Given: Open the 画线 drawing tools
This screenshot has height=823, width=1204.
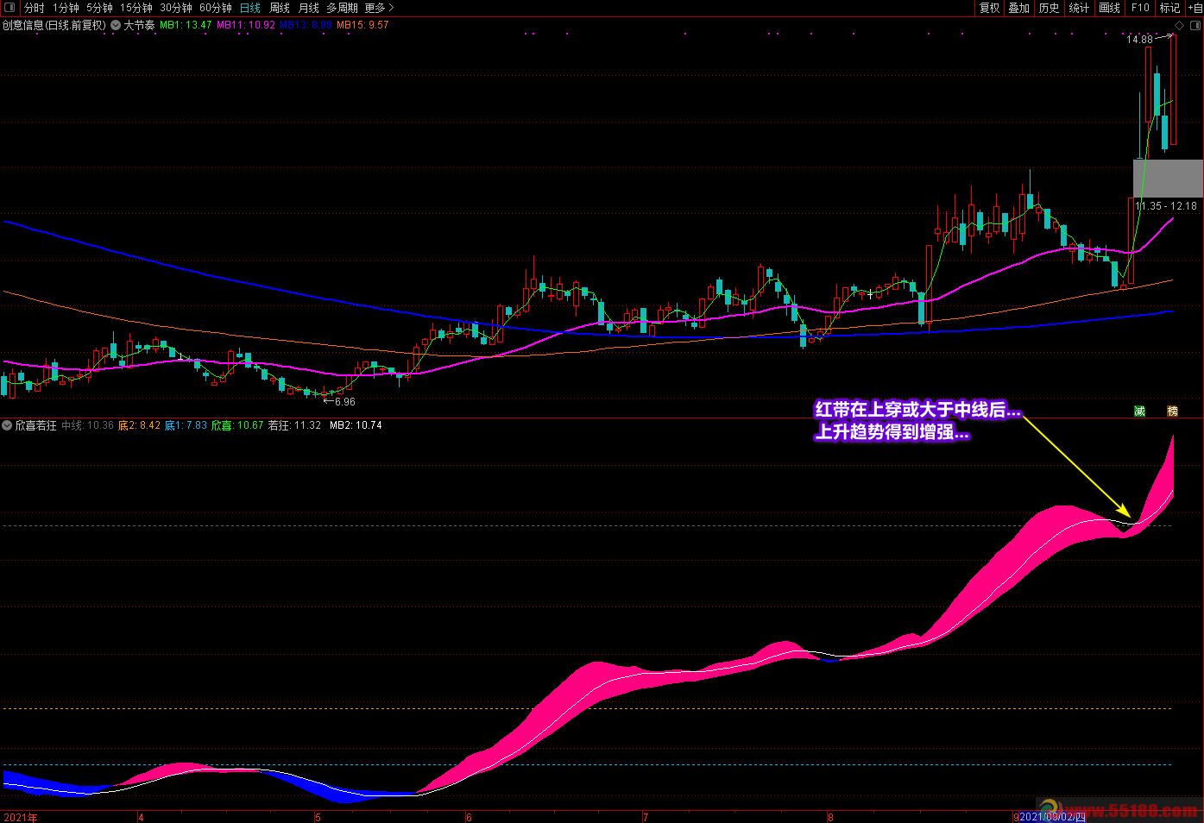Looking at the screenshot, I should 1110,8.
